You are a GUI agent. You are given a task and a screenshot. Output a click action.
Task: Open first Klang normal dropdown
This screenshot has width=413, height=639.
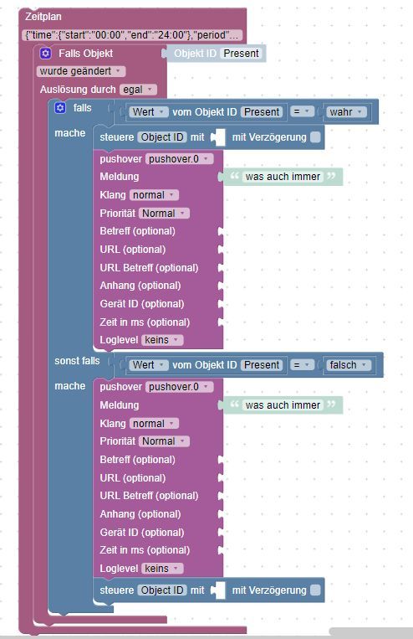tap(154, 195)
